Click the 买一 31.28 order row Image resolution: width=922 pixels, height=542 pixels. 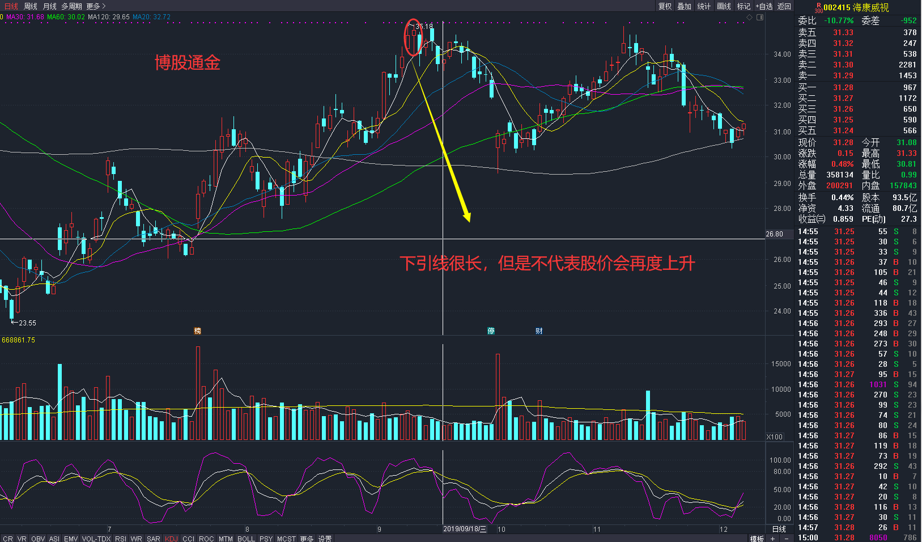tap(857, 87)
